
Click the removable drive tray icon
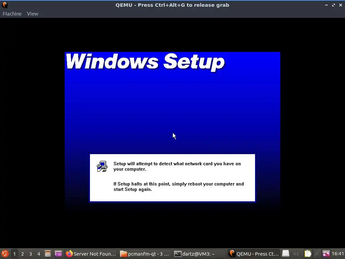(286, 254)
